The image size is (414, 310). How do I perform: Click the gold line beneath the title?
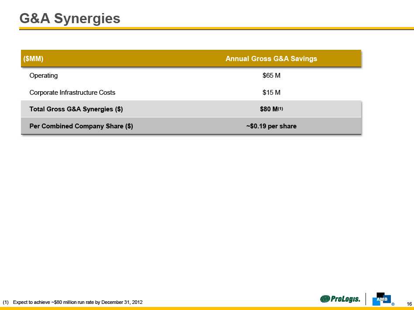point(216,29)
